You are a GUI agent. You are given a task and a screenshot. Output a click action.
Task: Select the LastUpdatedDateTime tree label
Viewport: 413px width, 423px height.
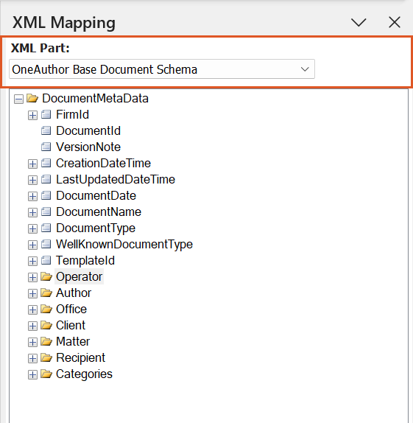[116, 179]
